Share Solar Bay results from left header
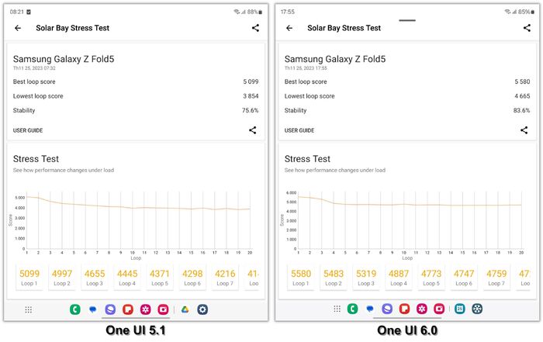Screen dimensions: 543x342 tap(255, 28)
